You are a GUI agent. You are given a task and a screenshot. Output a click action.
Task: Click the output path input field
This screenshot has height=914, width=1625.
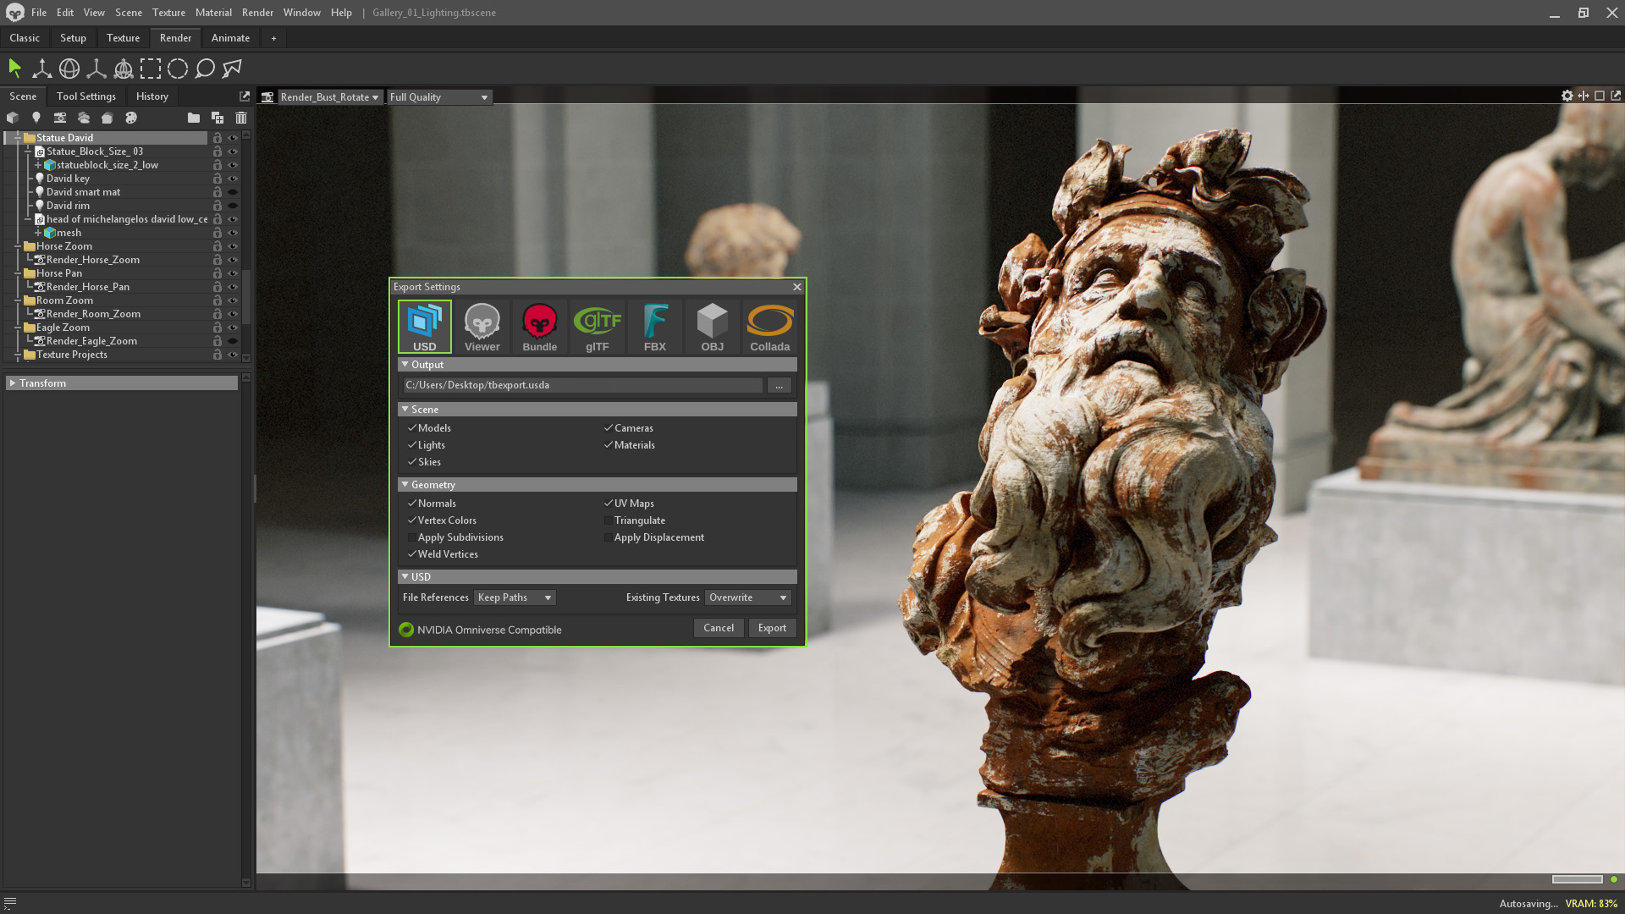582,385
